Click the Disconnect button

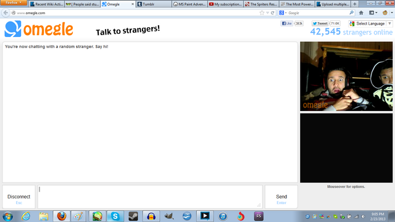tap(19, 197)
